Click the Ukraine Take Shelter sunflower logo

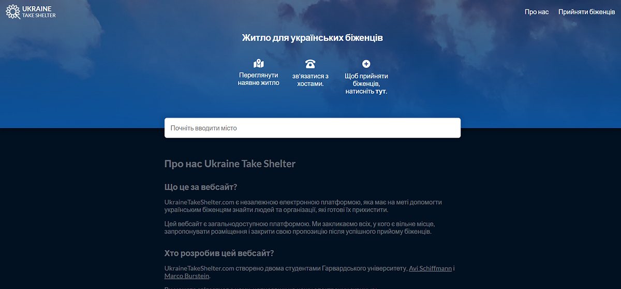(12, 12)
